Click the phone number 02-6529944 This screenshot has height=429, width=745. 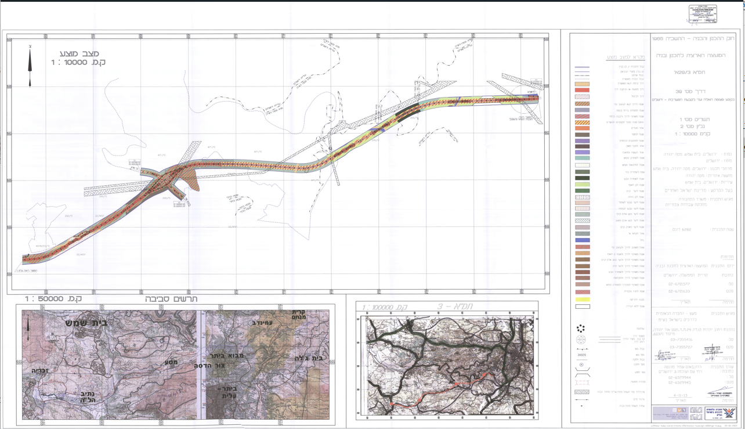[x=679, y=377]
